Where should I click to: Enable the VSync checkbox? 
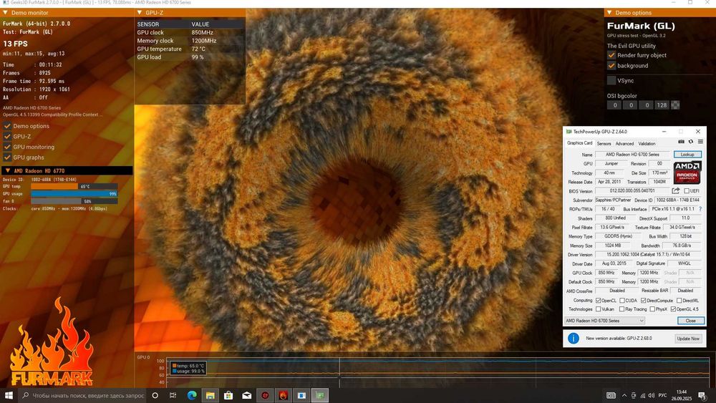coord(611,81)
